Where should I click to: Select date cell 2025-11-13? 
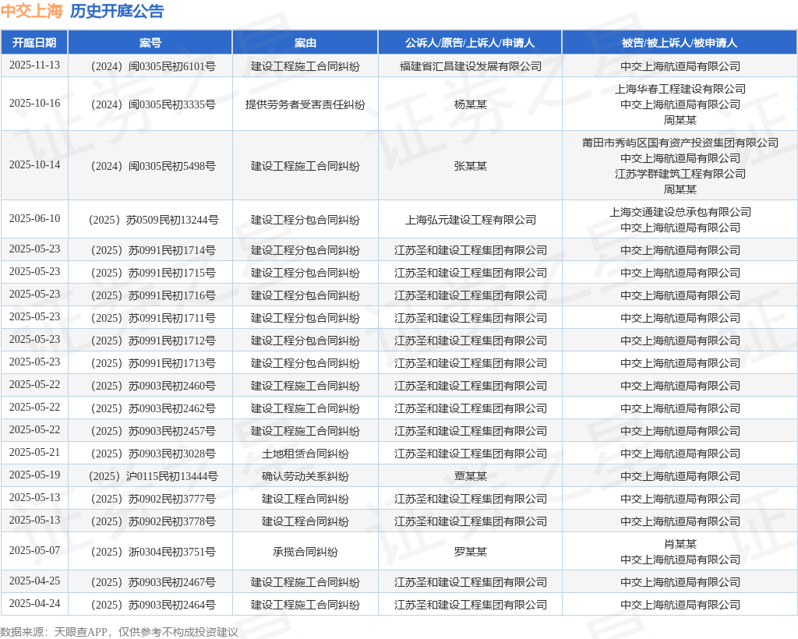34,65
